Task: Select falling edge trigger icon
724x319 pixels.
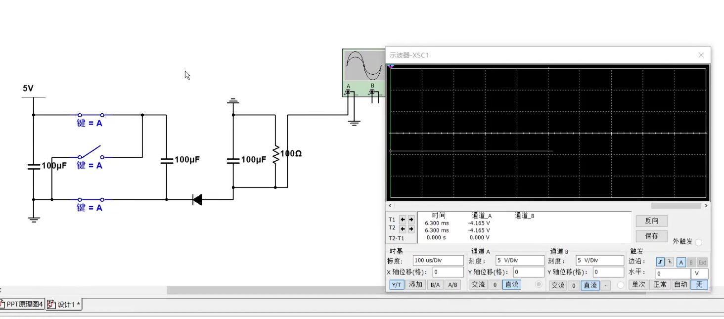Action: click(x=670, y=262)
